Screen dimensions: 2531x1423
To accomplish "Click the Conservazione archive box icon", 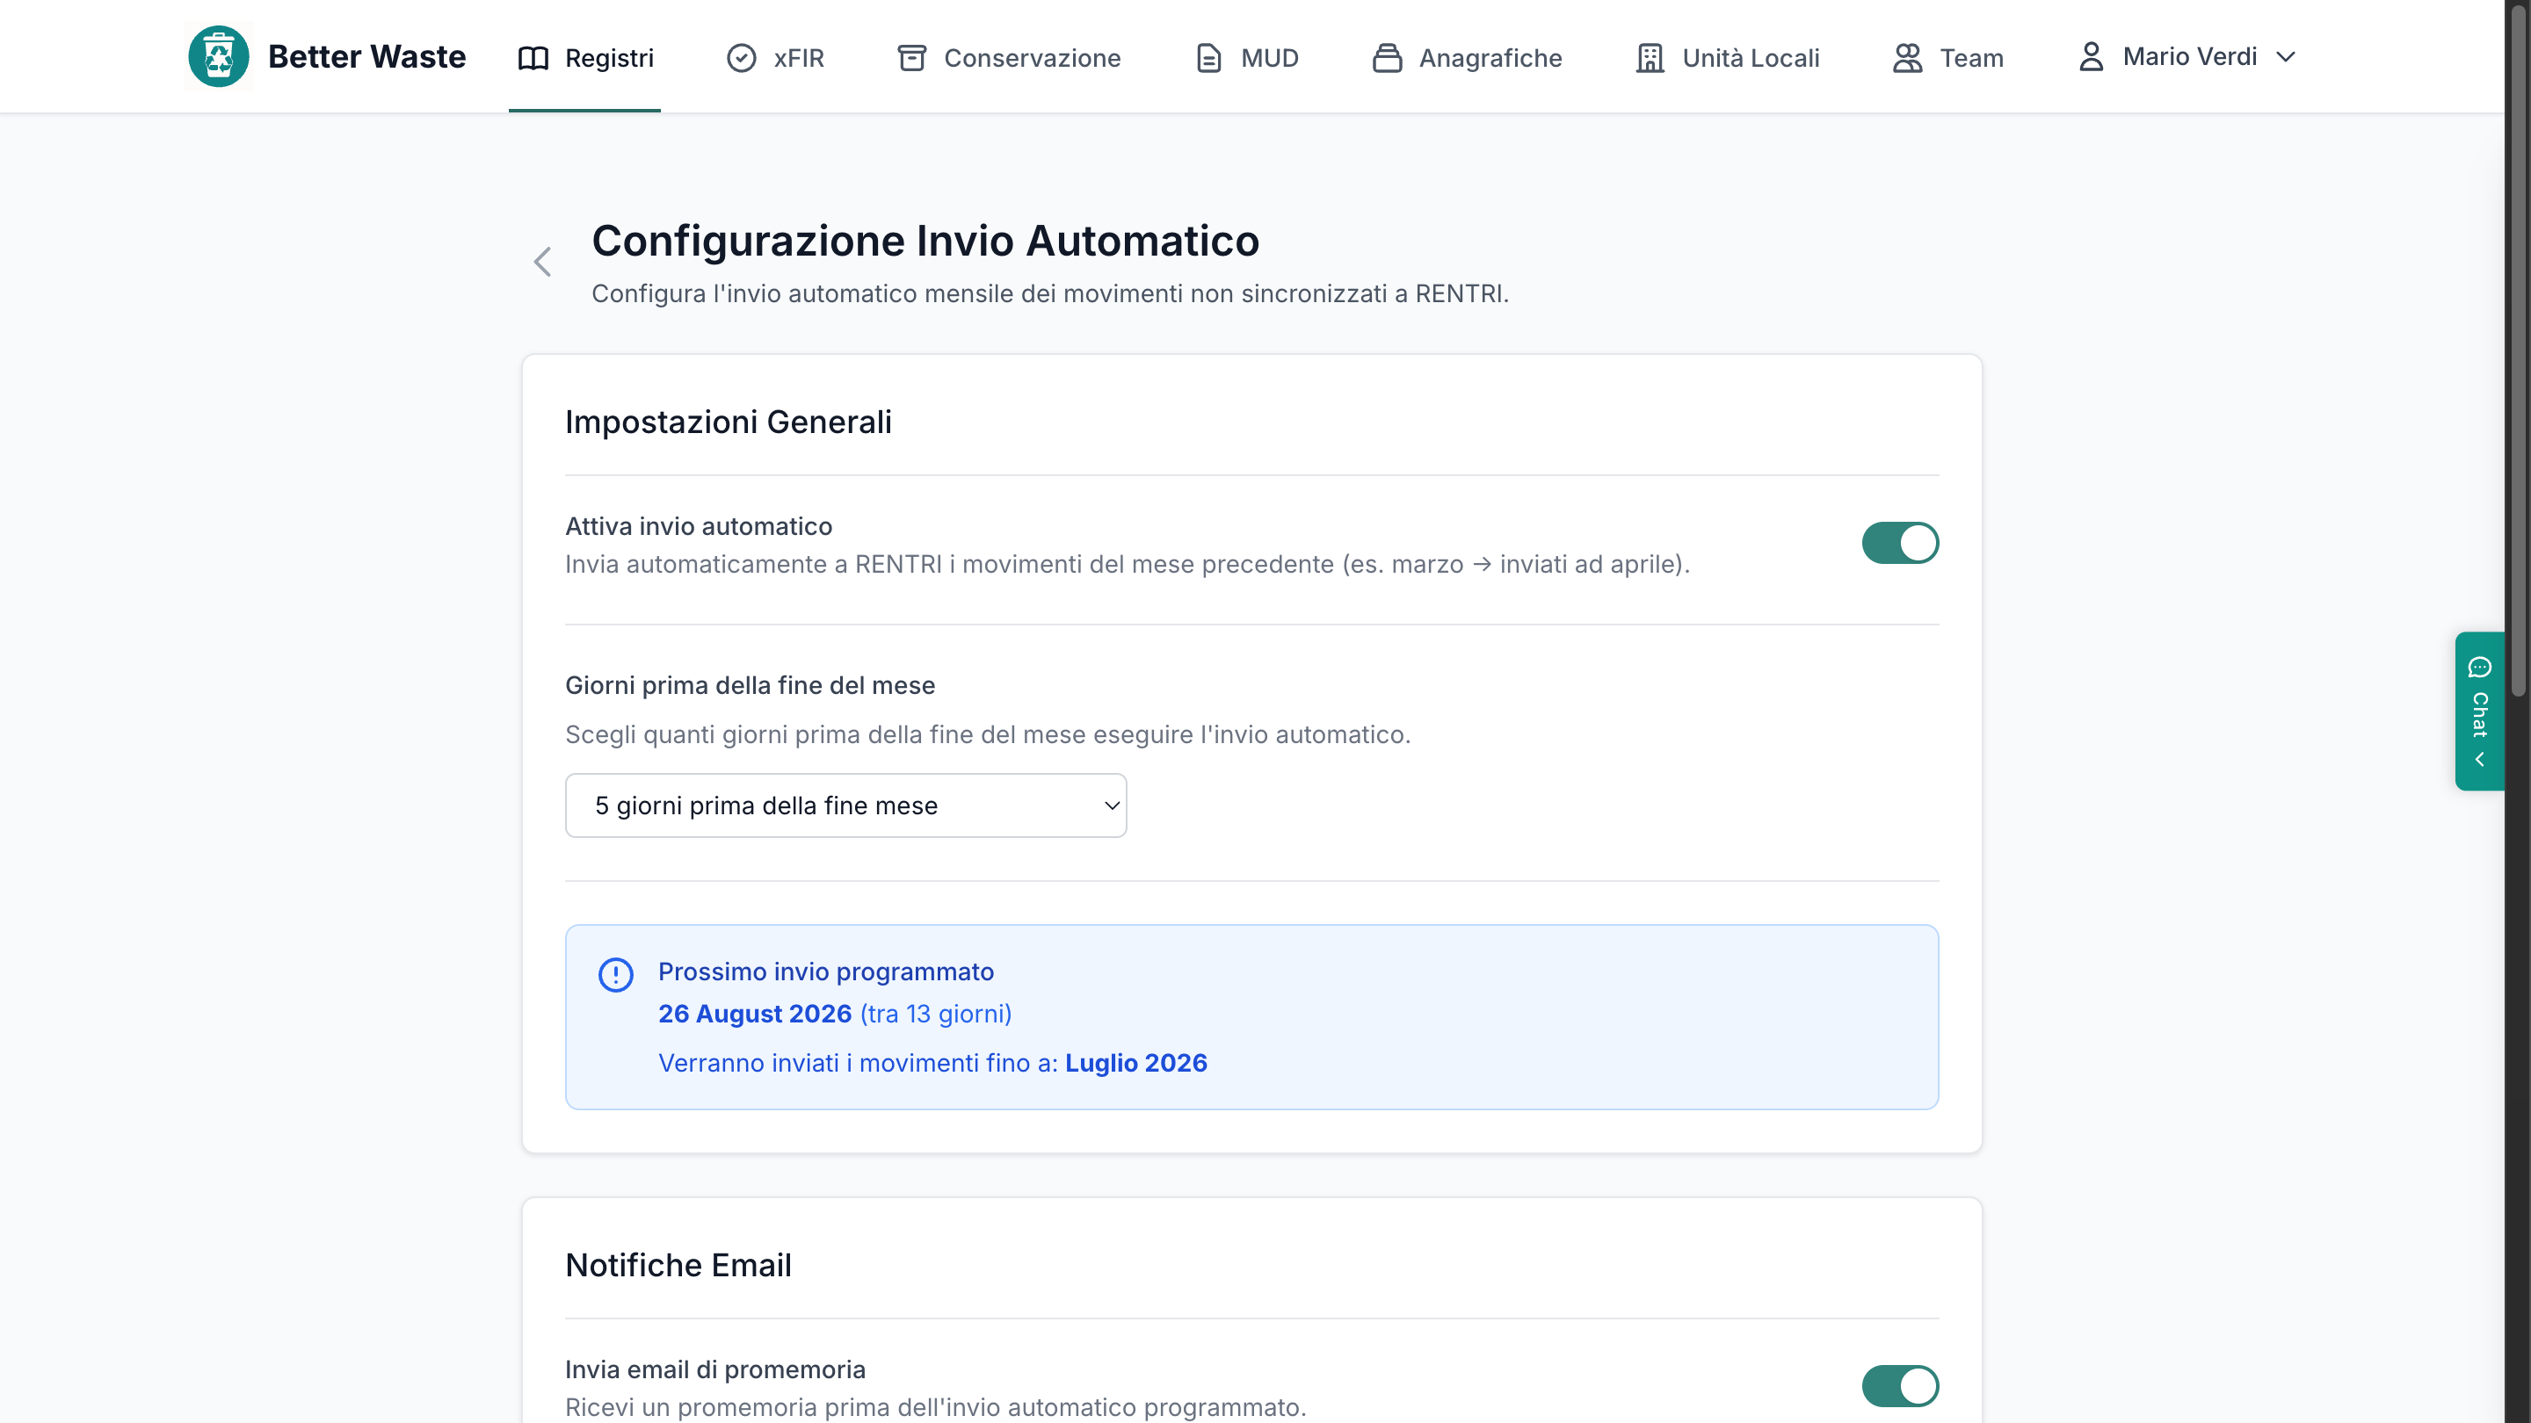I will pos(912,58).
